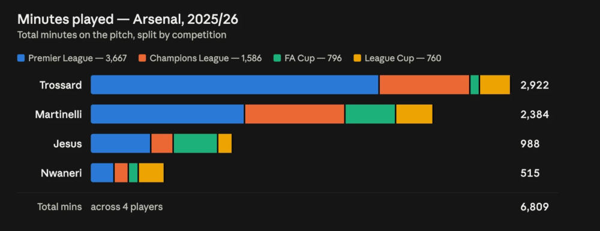Image resolution: width=600 pixels, height=231 pixels.
Task: Click the yellow League Cup legend swatch
Action: point(357,59)
